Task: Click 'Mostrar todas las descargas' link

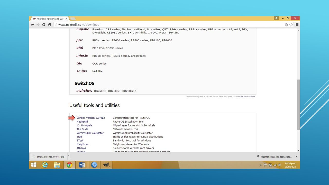Action: point(276,156)
